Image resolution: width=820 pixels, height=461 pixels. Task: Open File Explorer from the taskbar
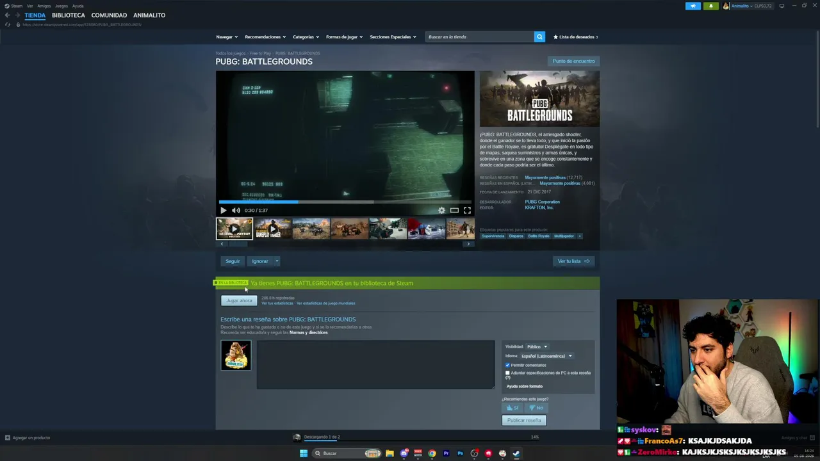click(x=389, y=453)
